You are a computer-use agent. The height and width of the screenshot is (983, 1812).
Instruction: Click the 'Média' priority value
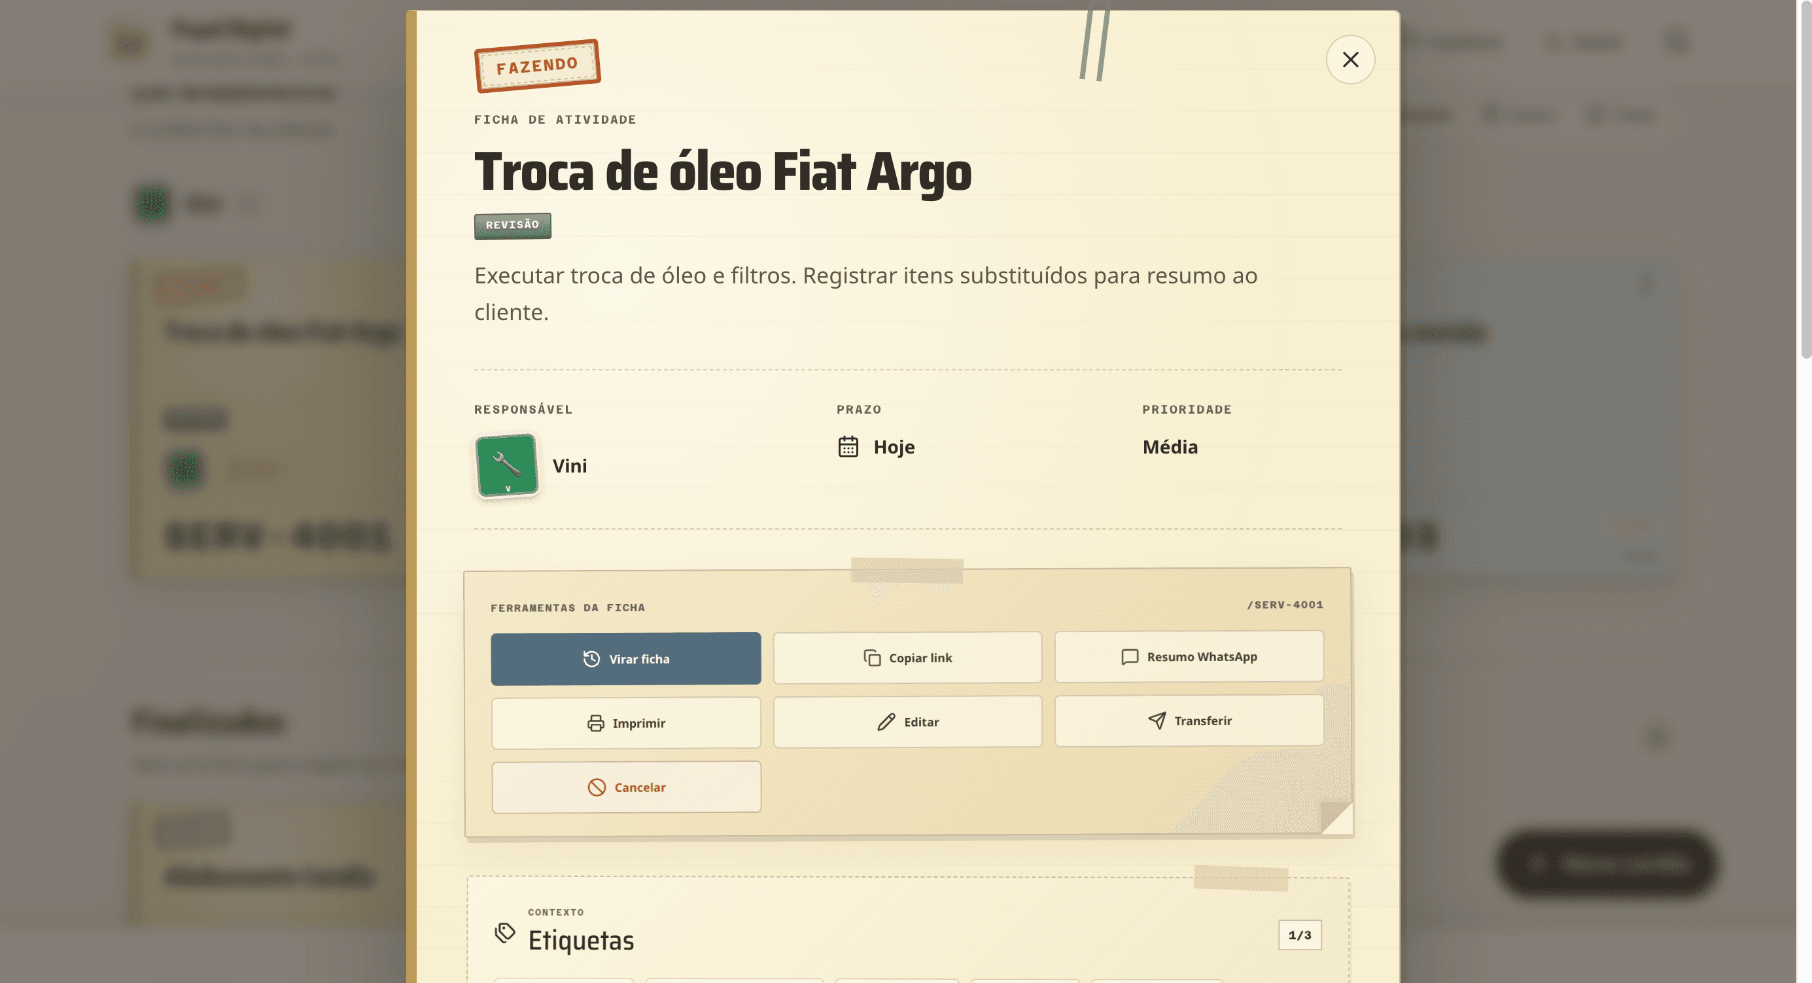coord(1170,447)
